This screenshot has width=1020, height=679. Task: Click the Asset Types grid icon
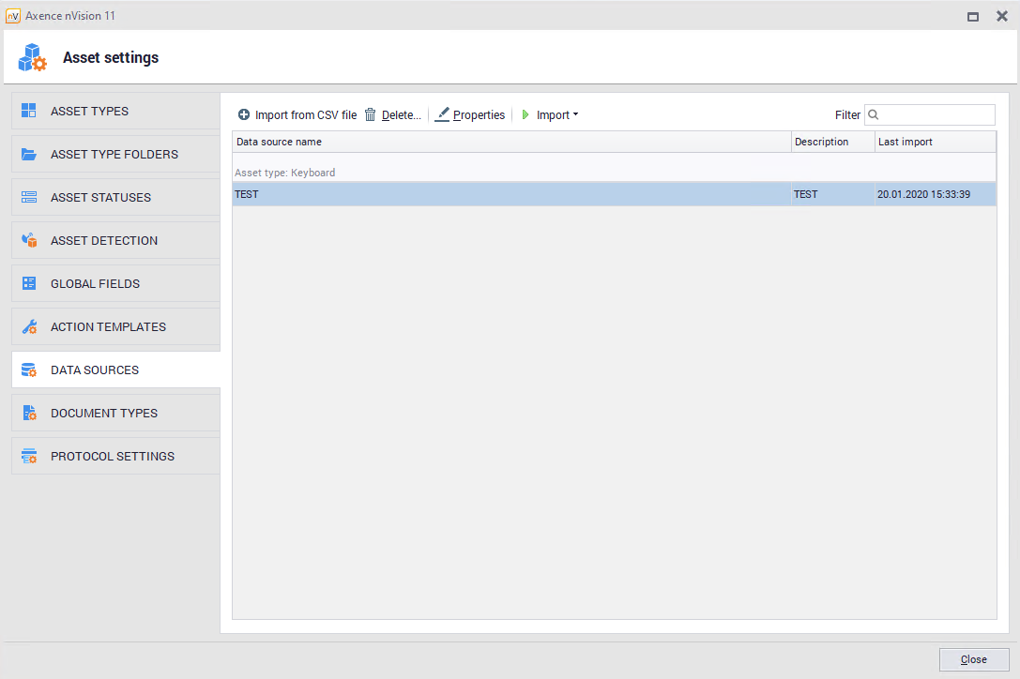[29, 111]
